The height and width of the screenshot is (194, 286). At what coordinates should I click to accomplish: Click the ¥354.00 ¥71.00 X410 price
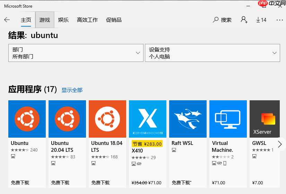146,183
